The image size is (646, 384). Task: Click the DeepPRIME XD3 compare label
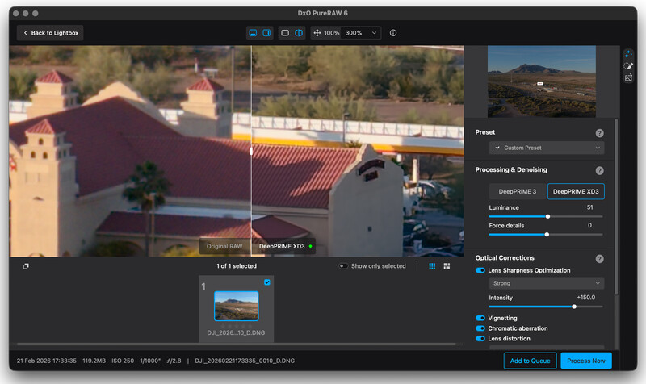[x=283, y=246]
